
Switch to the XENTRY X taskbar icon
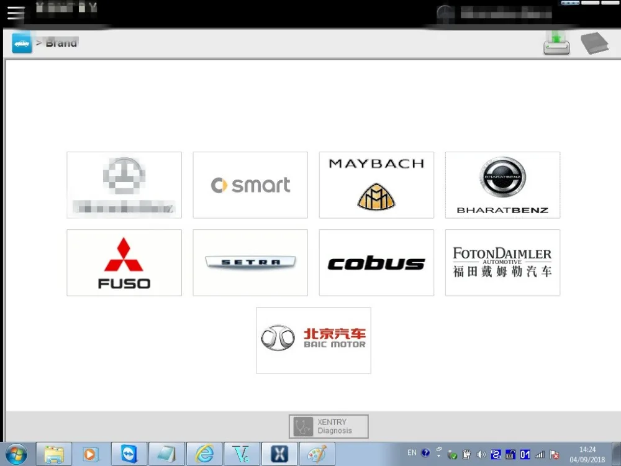(279, 455)
